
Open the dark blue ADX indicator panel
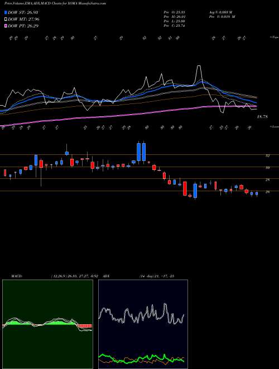coord(143,324)
